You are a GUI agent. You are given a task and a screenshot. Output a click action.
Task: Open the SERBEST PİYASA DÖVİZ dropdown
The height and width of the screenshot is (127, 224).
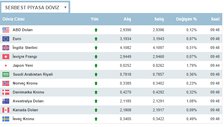click(35, 8)
